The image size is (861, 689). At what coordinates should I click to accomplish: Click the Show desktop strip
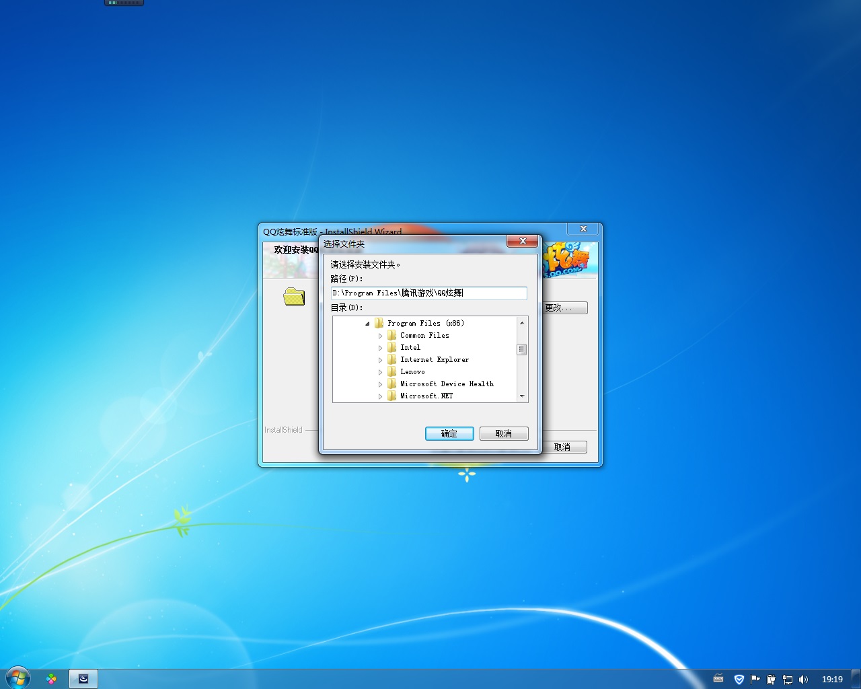coord(856,679)
